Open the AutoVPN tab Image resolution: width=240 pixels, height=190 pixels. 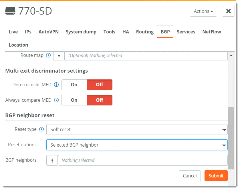[x=49, y=32]
